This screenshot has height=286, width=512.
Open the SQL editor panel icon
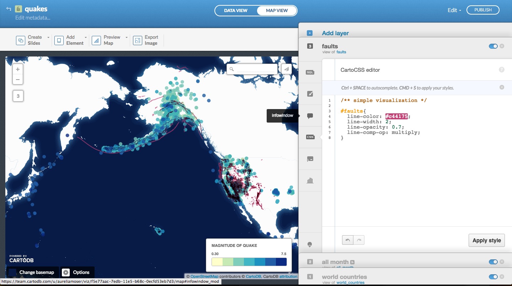pyautogui.click(x=310, y=72)
